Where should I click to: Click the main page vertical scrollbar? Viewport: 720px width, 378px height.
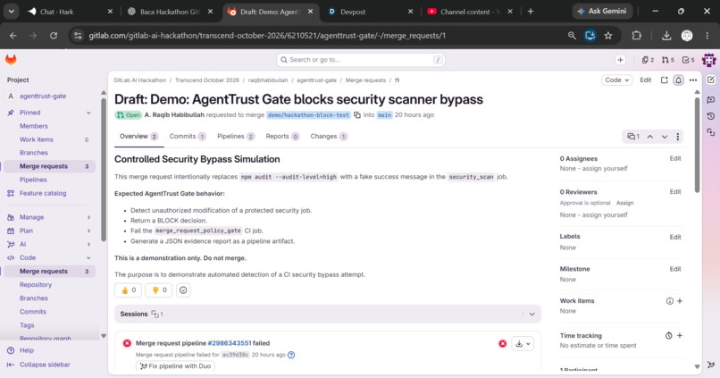[x=697, y=145]
